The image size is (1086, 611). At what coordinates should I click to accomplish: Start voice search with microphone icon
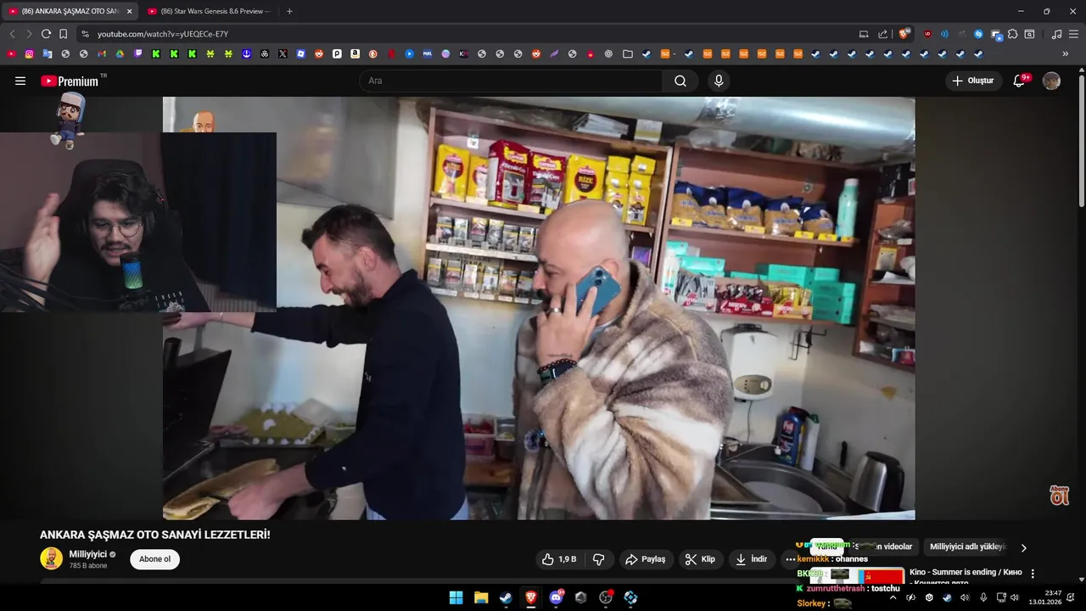(x=719, y=81)
